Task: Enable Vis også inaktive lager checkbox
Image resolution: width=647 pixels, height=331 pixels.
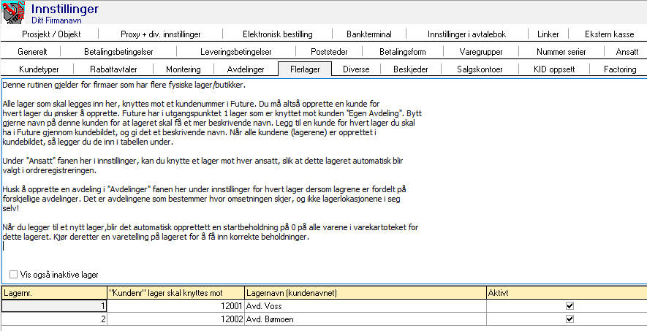Action: pos(14,275)
